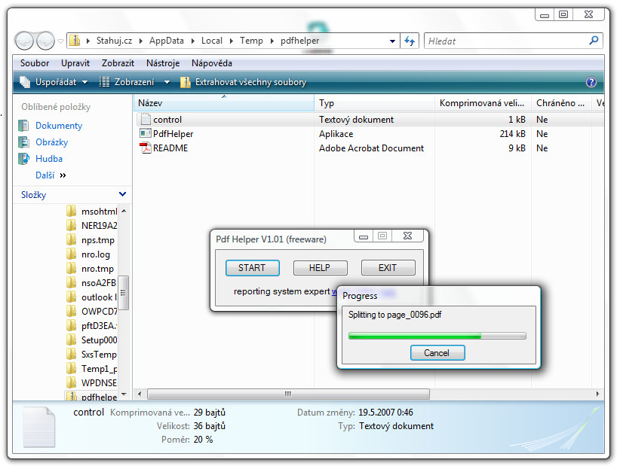Open recent pages dropdown beside navigation arrows
The height and width of the screenshot is (469, 623).
60,41
